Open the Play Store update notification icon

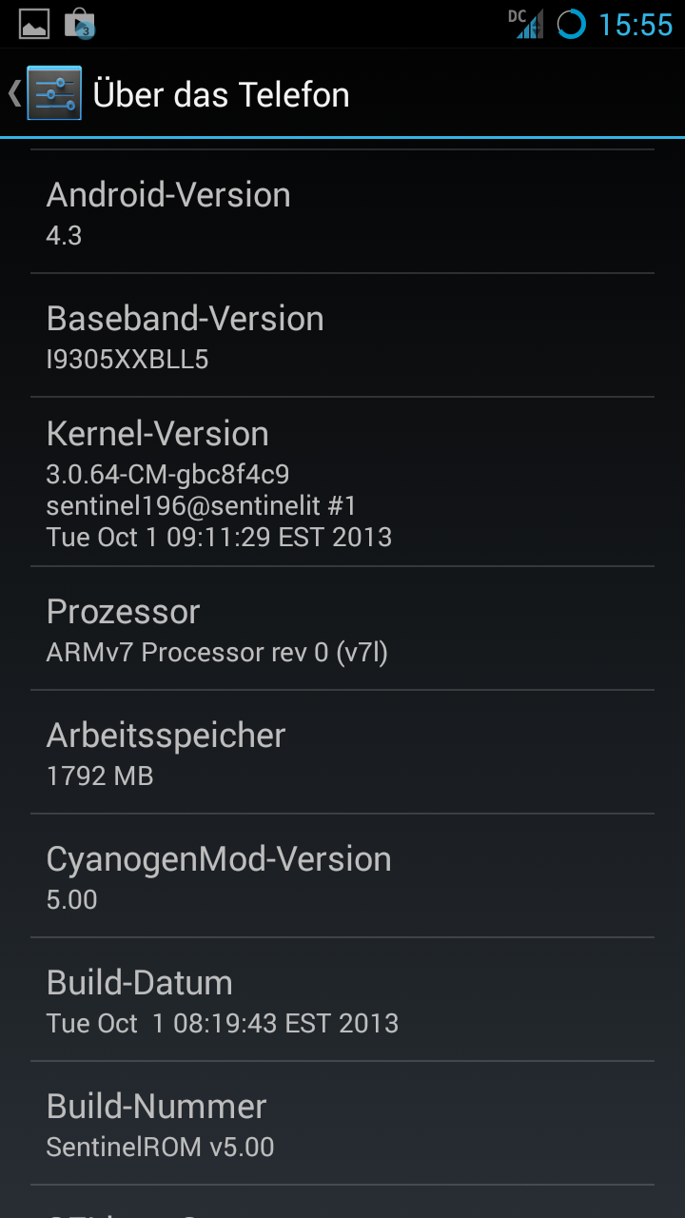[x=80, y=24]
